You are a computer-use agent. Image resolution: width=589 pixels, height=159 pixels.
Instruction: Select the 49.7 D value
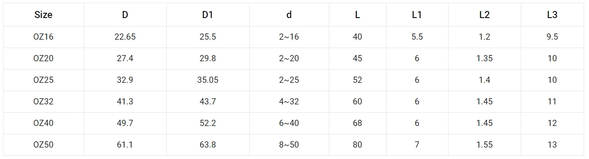[x=125, y=123]
